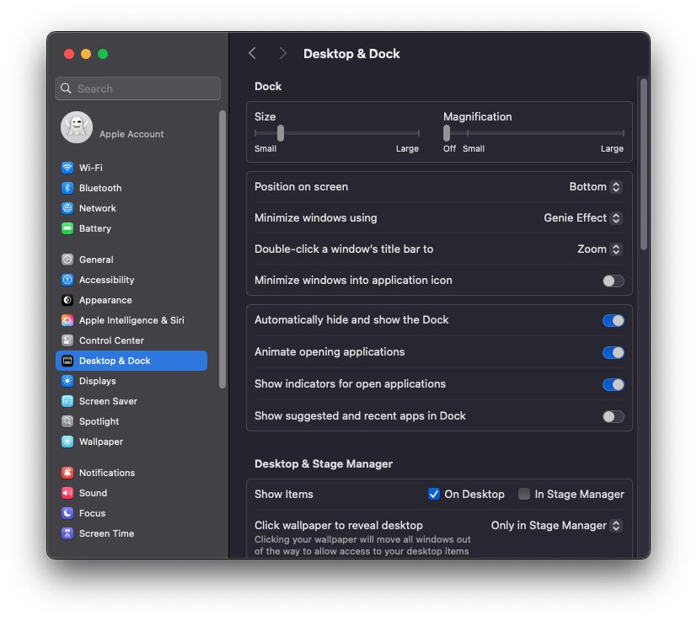Open the Only in Stage Manager popup
This screenshot has height=621, width=697.
[x=556, y=526]
